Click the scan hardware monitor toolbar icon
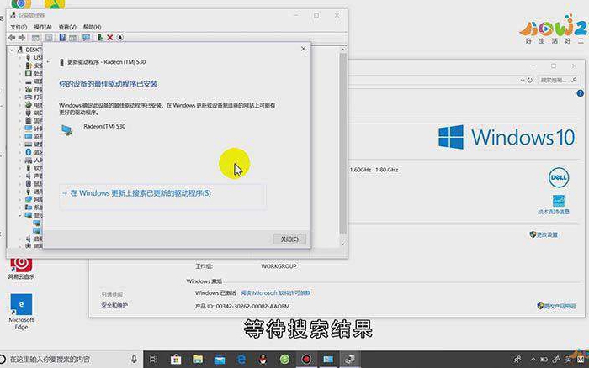The width and height of the screenshot is (589, 368). click(x=87, y=38)
